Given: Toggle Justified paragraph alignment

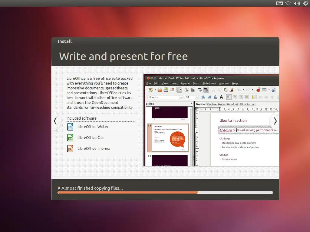Looking at the screenshot, I should 247,97.
